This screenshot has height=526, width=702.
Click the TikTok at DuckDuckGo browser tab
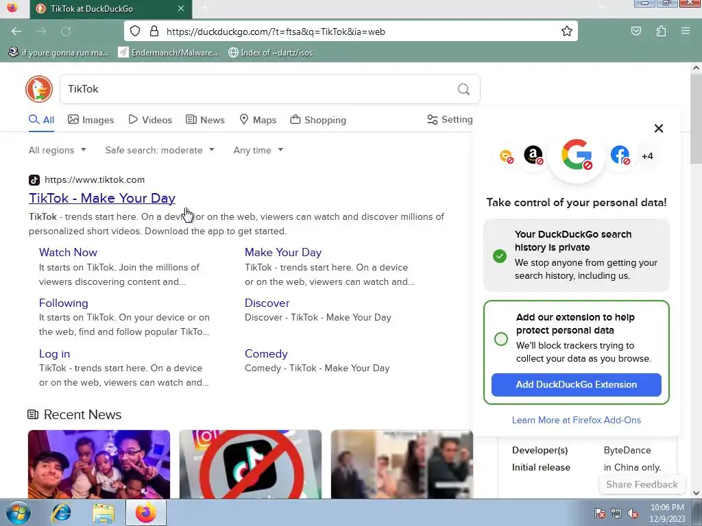pos(111,9)
